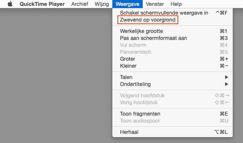Viewport: 243px width, 143px height.
Task: Expand the Talen submenu
Action: pyautogui.click(x=172, y=77)
